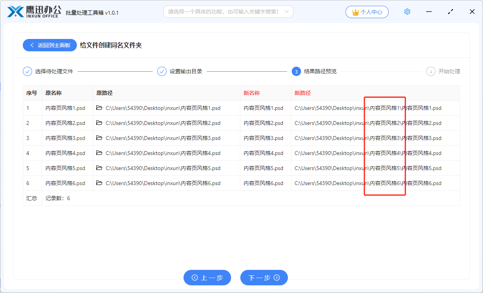Select 开始处理 step label

(x=449, y=71)
